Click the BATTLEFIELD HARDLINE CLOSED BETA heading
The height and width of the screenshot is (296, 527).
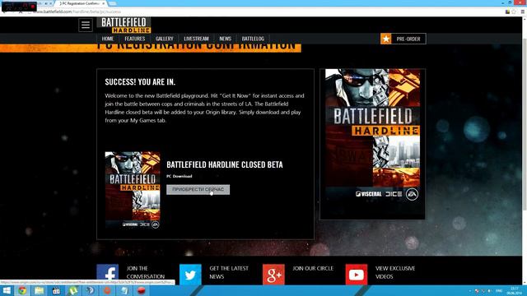tap(225, 164)
